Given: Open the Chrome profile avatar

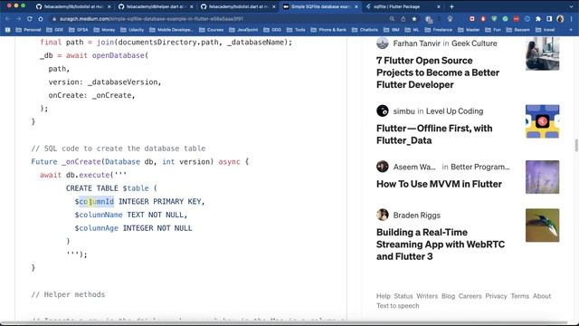Looking at the screenshot, I should [560, 19].
